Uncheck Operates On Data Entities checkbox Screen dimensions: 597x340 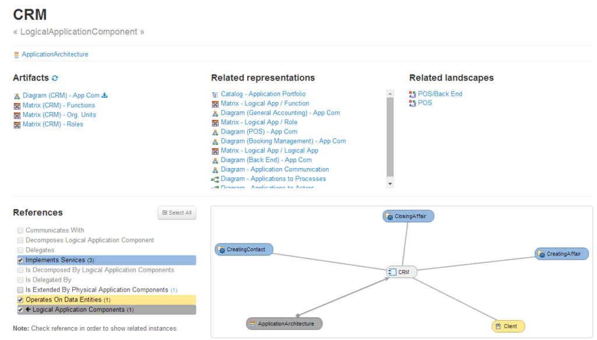21,300
